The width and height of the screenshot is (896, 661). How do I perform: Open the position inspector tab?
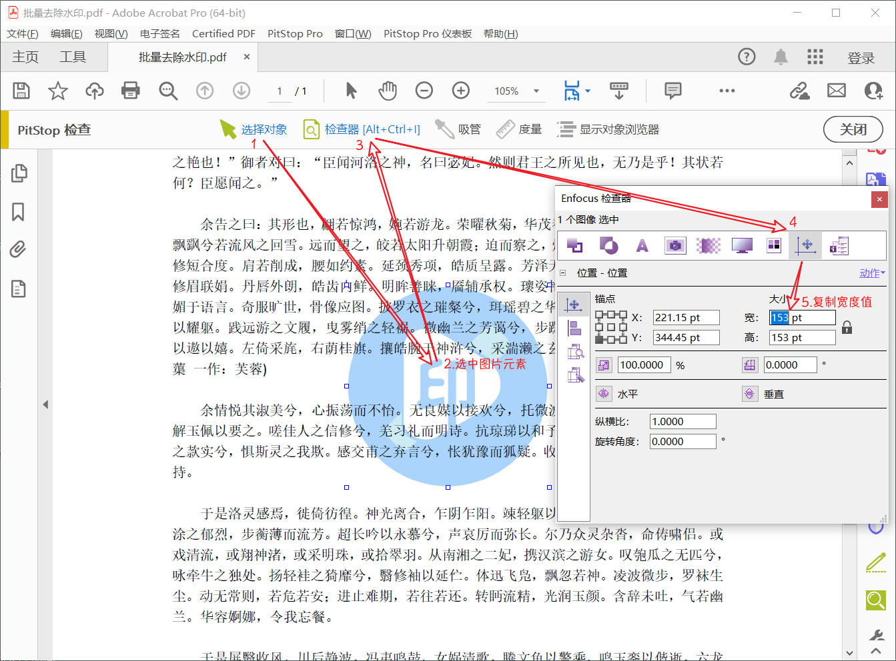pyautogui.click(x=806, y=246)
